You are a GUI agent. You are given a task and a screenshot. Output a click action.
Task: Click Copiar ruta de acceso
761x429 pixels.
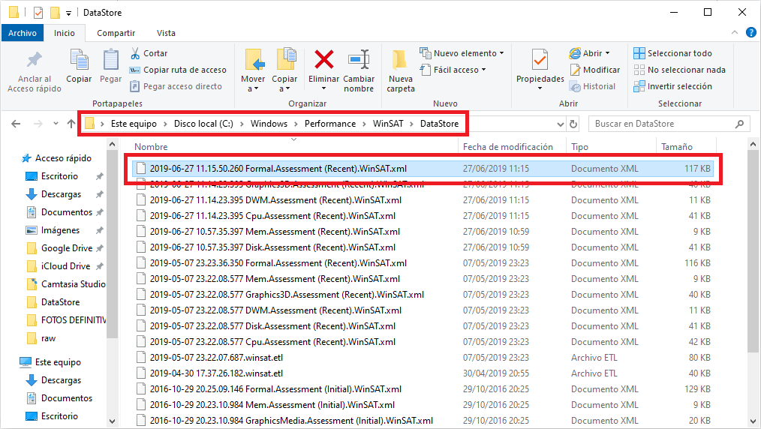coord(178,70)
